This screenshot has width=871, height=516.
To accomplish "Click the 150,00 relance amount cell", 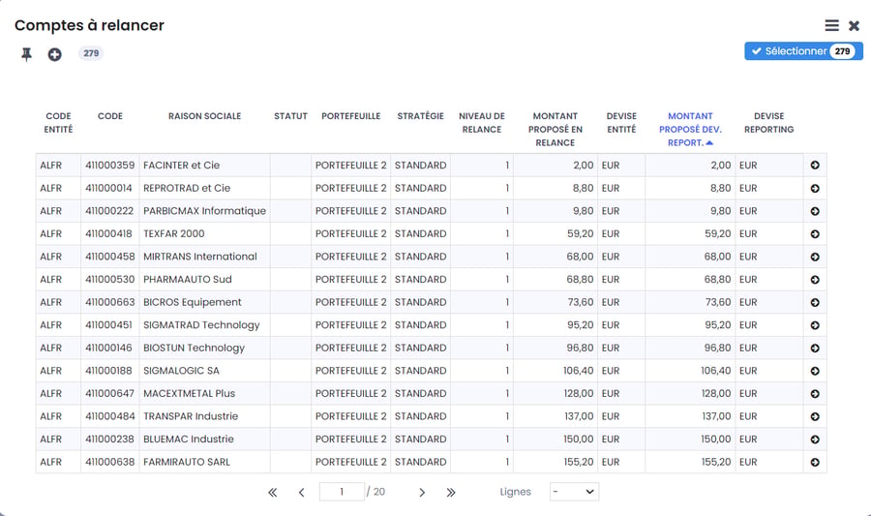I will click(556, 439).
